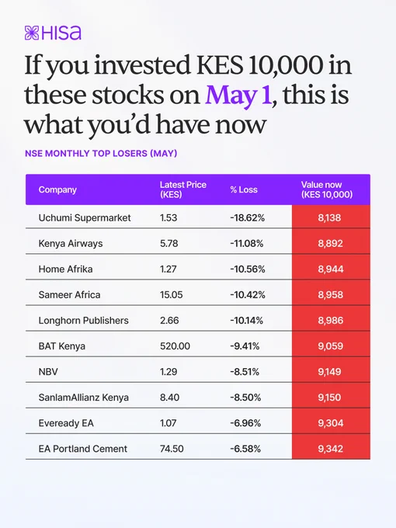Click Sameer Africa's price 15.05
This screenshot has height=528, width=396.
click(171, 294)
